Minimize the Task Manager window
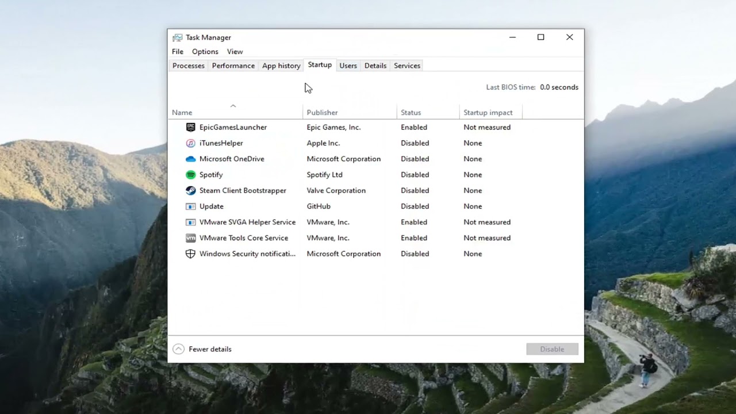This screenshot has height=414, width=736. [512, 37]
